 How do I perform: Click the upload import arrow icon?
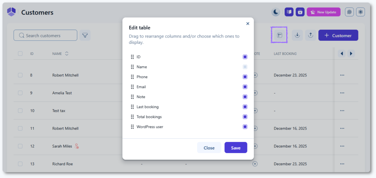(x=310, y=35)
